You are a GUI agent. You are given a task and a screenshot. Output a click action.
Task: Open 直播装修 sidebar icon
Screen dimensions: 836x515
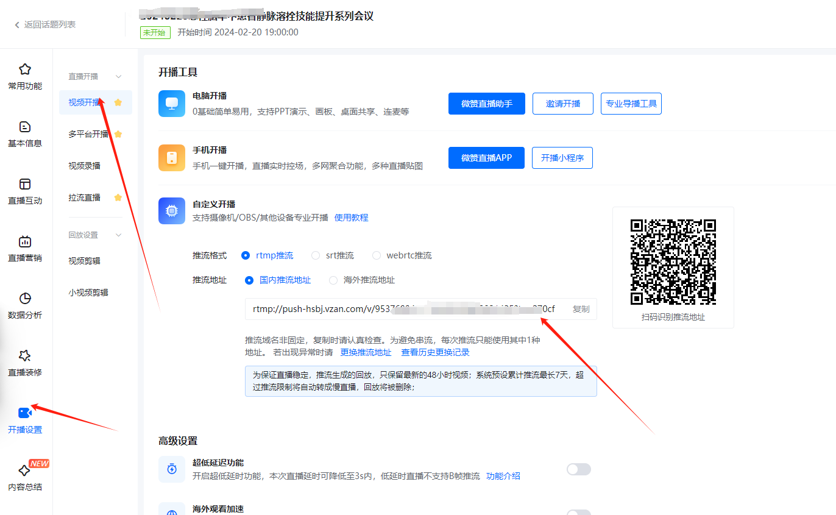click(x=25, y=355)
